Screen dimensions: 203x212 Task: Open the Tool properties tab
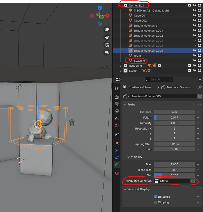(117, 88)
